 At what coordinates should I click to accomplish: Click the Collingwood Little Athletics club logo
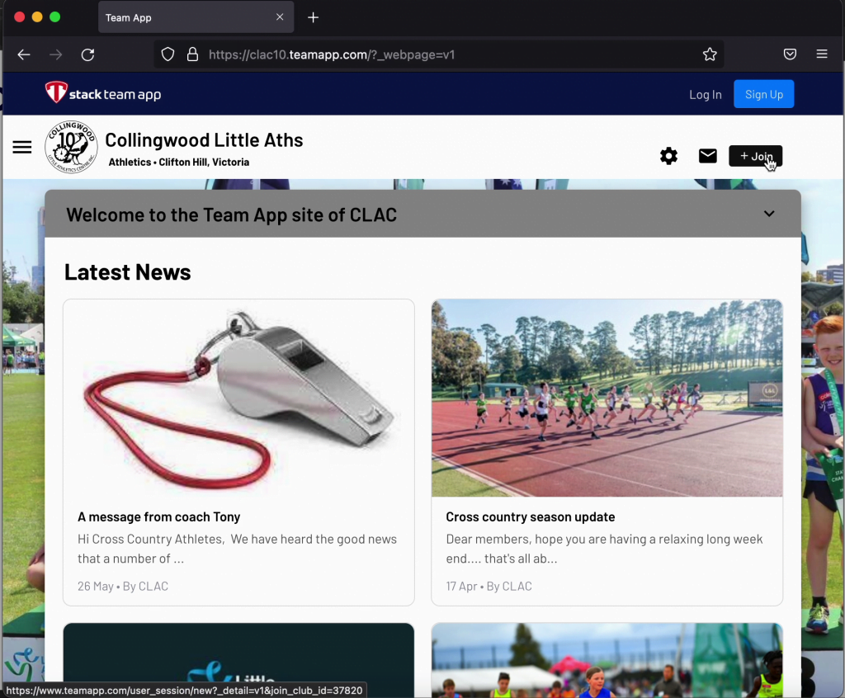click(71, 147)
